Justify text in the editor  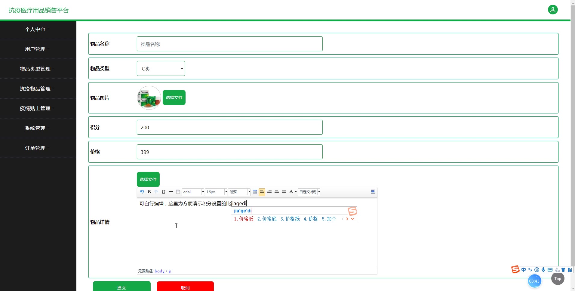point(284,192)
